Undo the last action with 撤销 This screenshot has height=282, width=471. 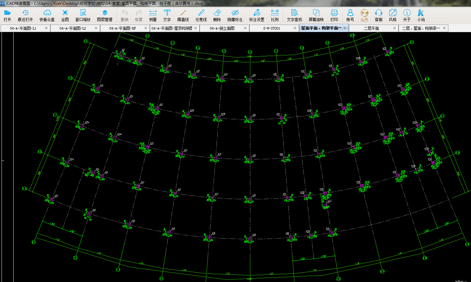pos(125,15)
